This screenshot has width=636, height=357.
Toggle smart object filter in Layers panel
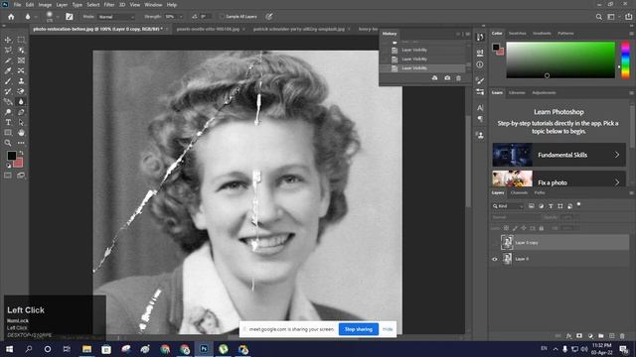(x=569, y=206)
